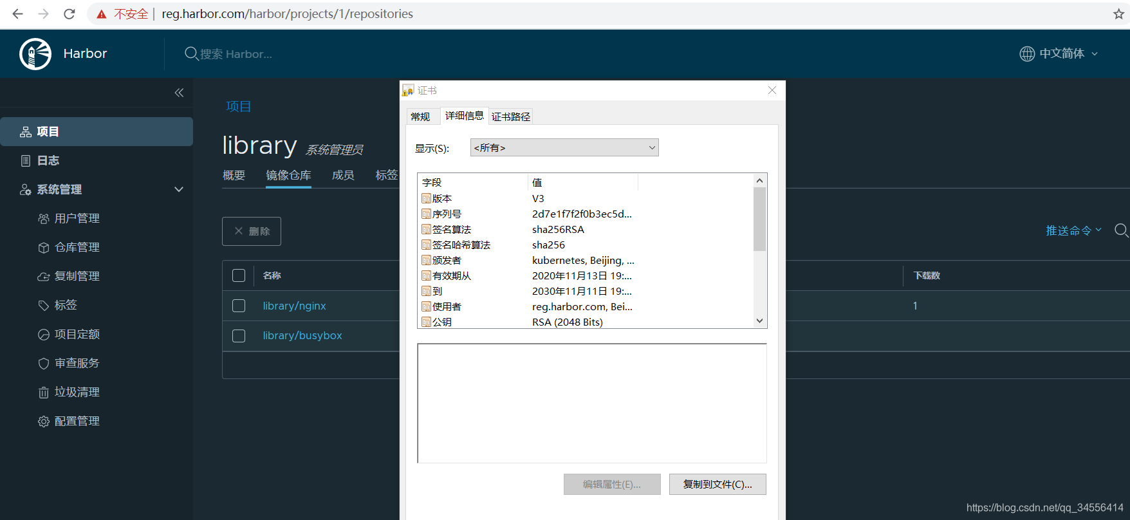Screen dimensions: 1130x520
Task: Click the 日志 sidebar icon
Action: point(26,161)
